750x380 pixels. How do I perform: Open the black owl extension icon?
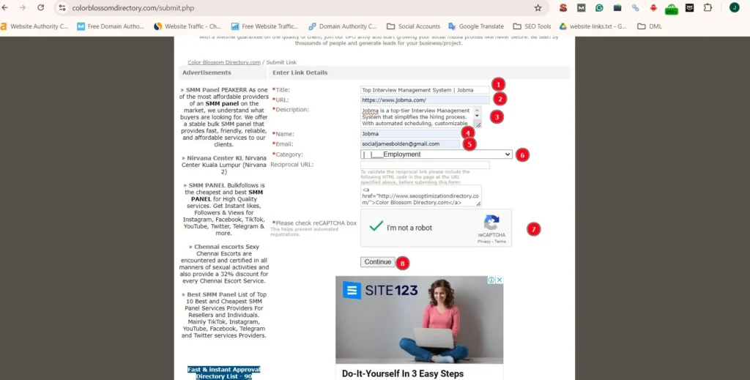tap(689, 7)
